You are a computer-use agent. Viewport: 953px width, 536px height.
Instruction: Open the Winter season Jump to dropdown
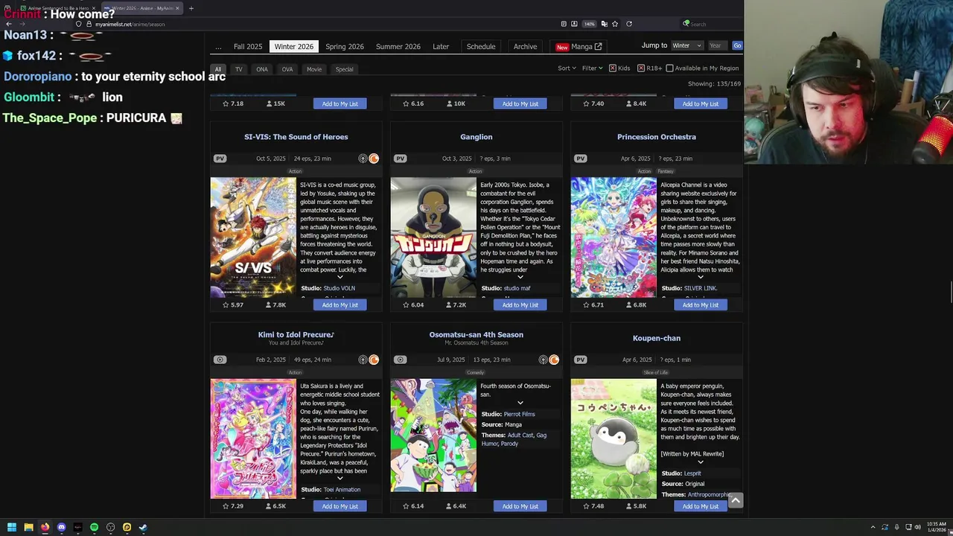(686, 45)
